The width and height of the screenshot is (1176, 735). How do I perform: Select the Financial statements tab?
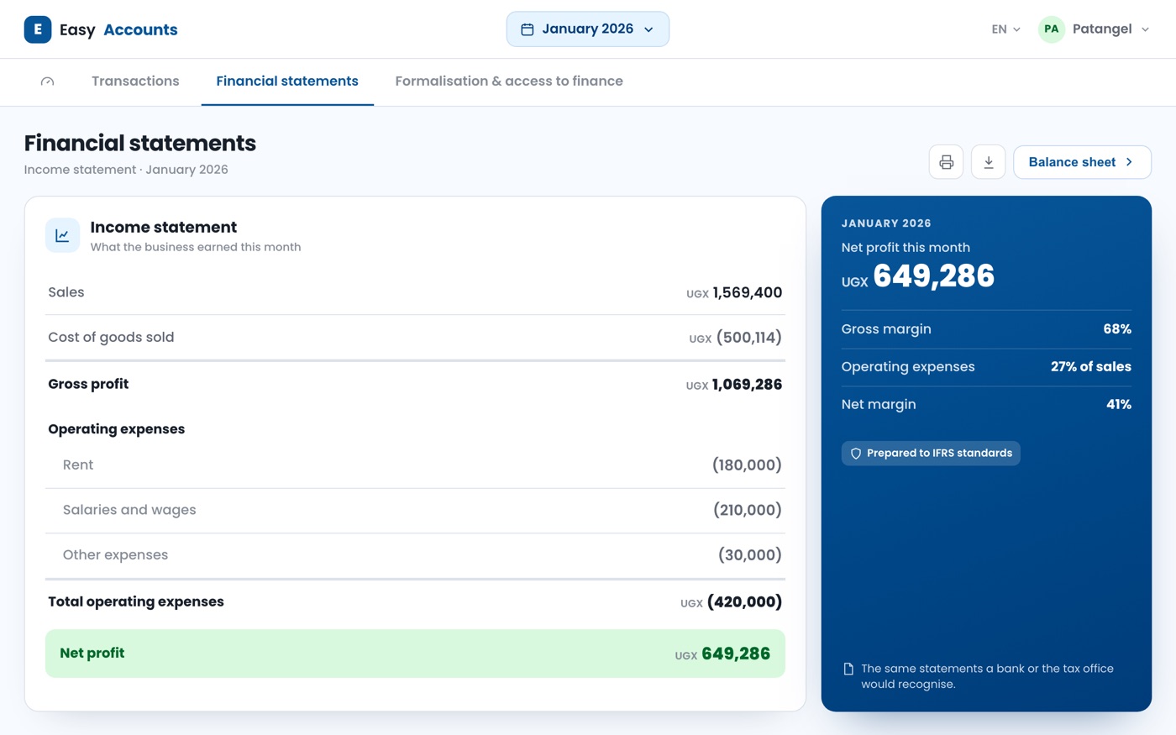coord(287,81)
